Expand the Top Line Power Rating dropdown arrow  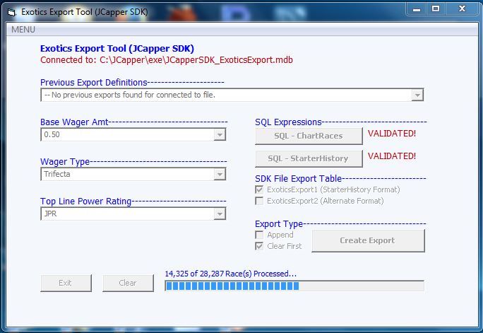(220, 214)
